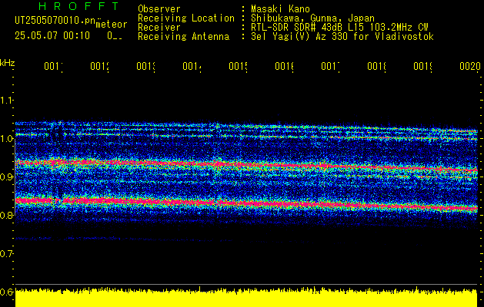
Task: Click the Observer label
Action: click(159, 9)
